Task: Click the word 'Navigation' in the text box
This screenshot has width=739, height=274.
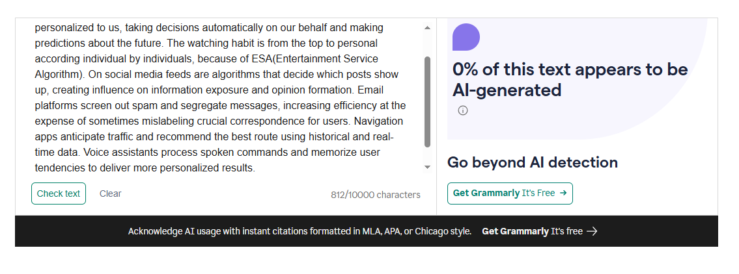Action: 379,121
